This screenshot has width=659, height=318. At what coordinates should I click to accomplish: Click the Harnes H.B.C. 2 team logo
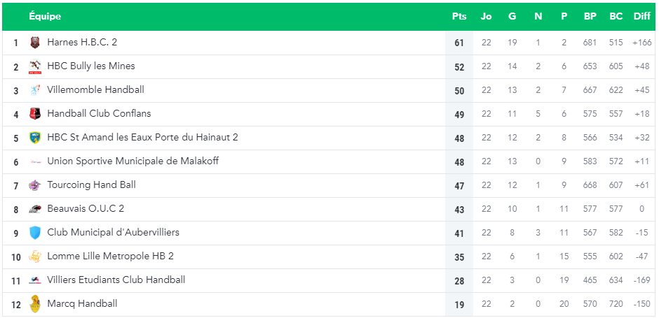point(35,43)
